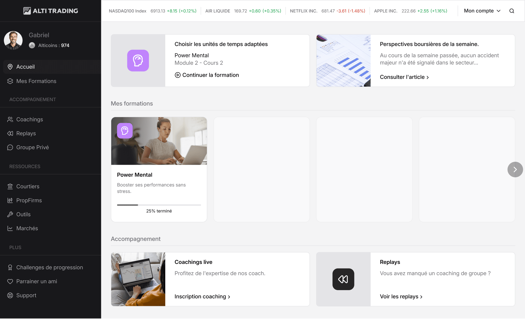Click Continuer la formation link
Image resolution: width=525 pixels, height=319 pixels.
click(x=207, y=75)
